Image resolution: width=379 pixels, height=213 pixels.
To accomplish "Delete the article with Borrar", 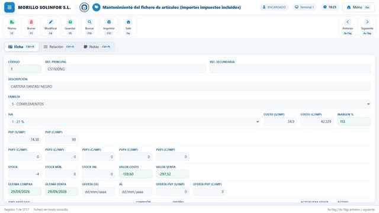I will (x=31, y=27).
